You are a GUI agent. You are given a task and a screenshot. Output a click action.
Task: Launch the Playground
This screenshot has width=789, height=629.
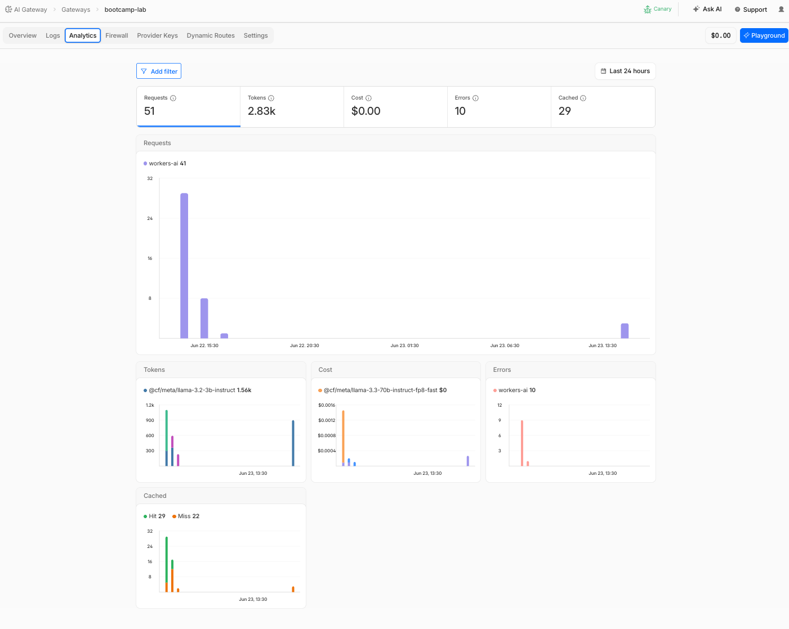[764, 35]
